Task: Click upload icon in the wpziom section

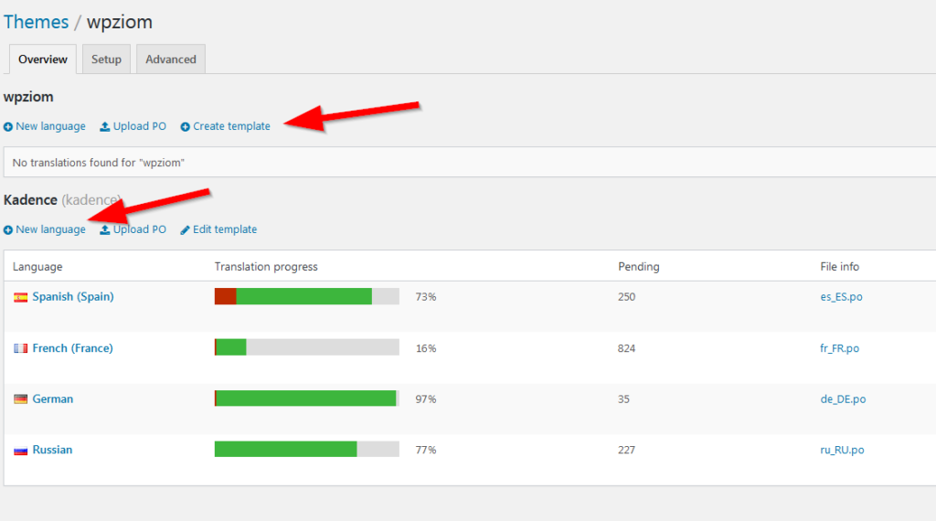Action: coord(105,127)
